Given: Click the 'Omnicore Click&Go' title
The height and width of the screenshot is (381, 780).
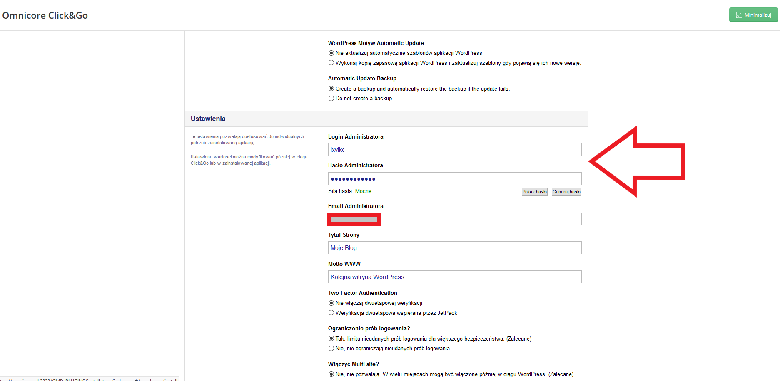Looking at the screenshot, I should pyautogui.click(x=45, y=15).
